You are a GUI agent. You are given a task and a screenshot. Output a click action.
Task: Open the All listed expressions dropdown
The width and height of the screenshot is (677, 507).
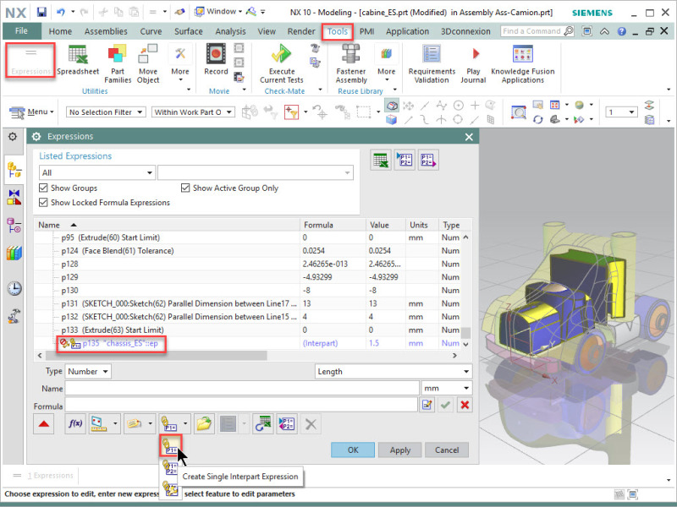point(97,173)
